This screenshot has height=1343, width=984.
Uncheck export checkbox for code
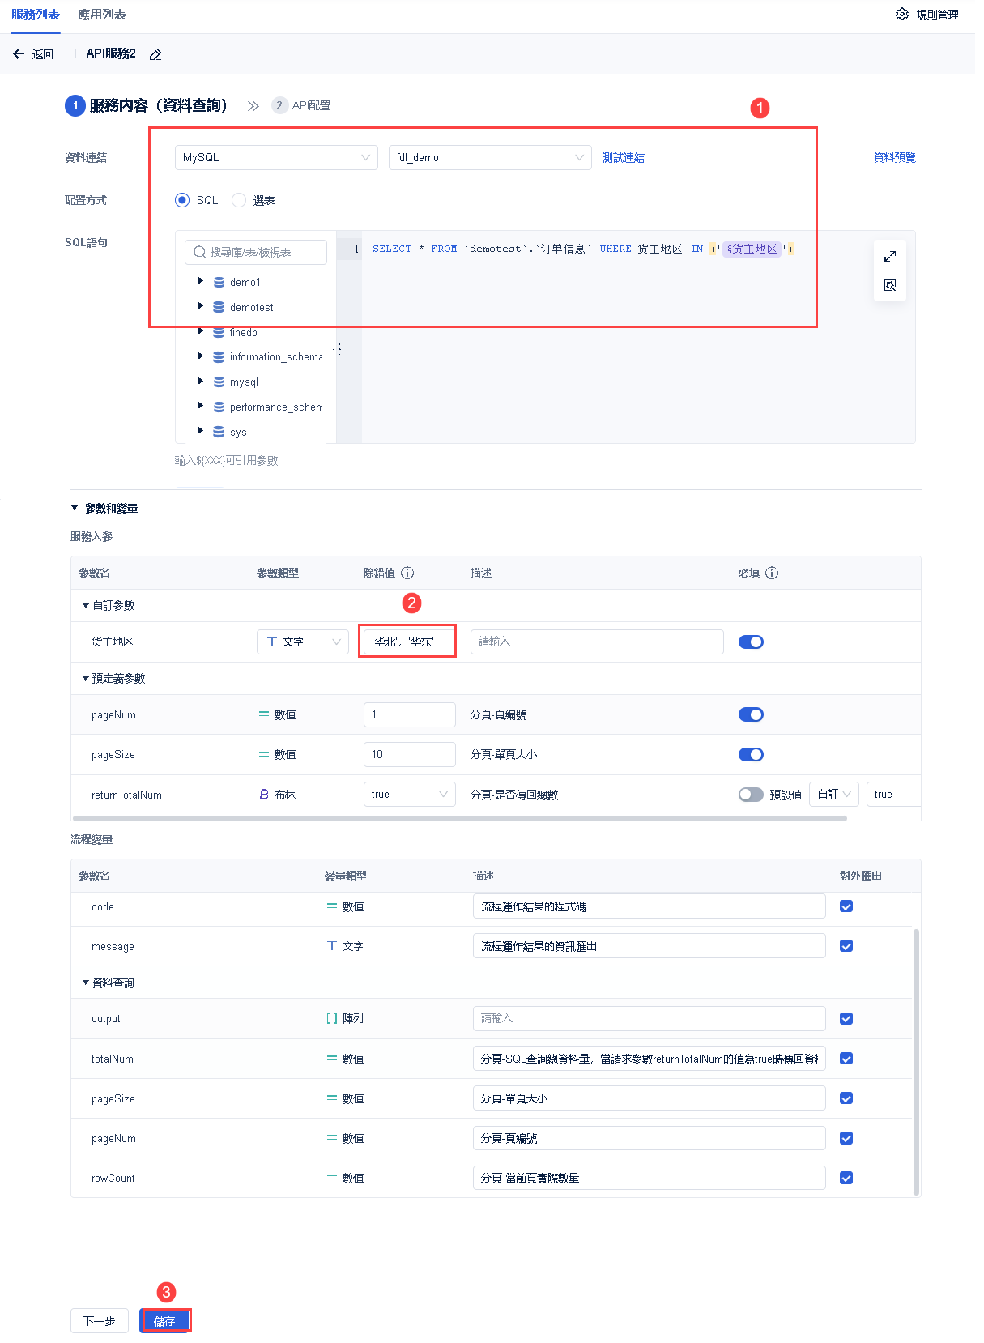[846, 906]
